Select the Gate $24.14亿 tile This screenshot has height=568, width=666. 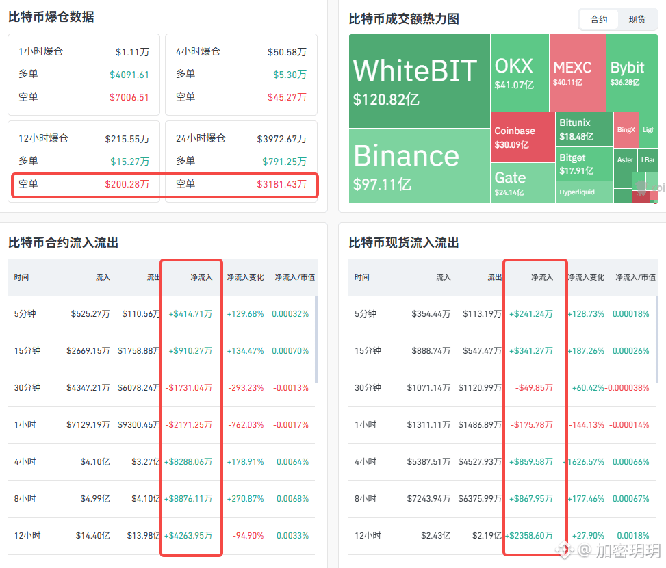point(523,183)
